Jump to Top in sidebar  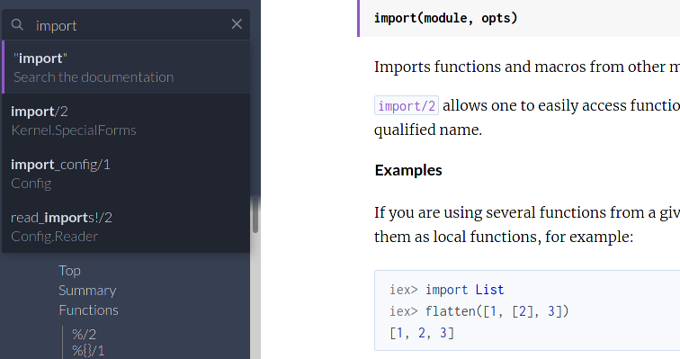point(69,271)
